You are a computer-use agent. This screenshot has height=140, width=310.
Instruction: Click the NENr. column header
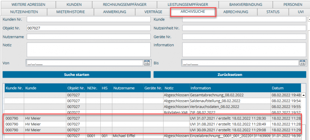[93, 88]
